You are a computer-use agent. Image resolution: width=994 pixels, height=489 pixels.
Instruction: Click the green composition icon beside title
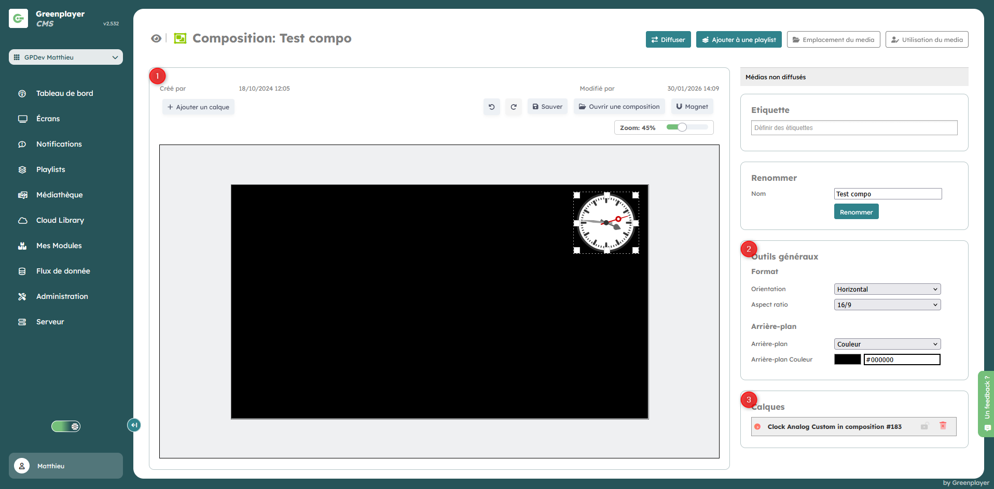click(180, 38)
